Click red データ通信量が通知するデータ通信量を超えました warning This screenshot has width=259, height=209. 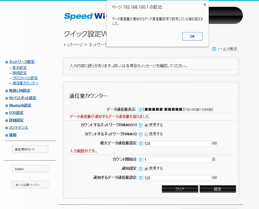click(109, 116)
